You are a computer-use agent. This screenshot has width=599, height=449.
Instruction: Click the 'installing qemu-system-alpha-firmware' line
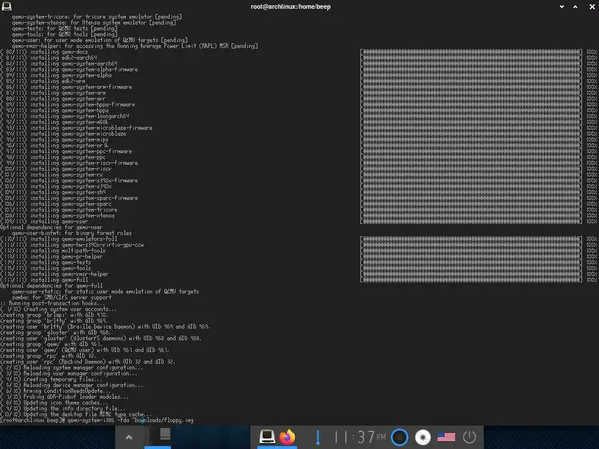[69, 70]
